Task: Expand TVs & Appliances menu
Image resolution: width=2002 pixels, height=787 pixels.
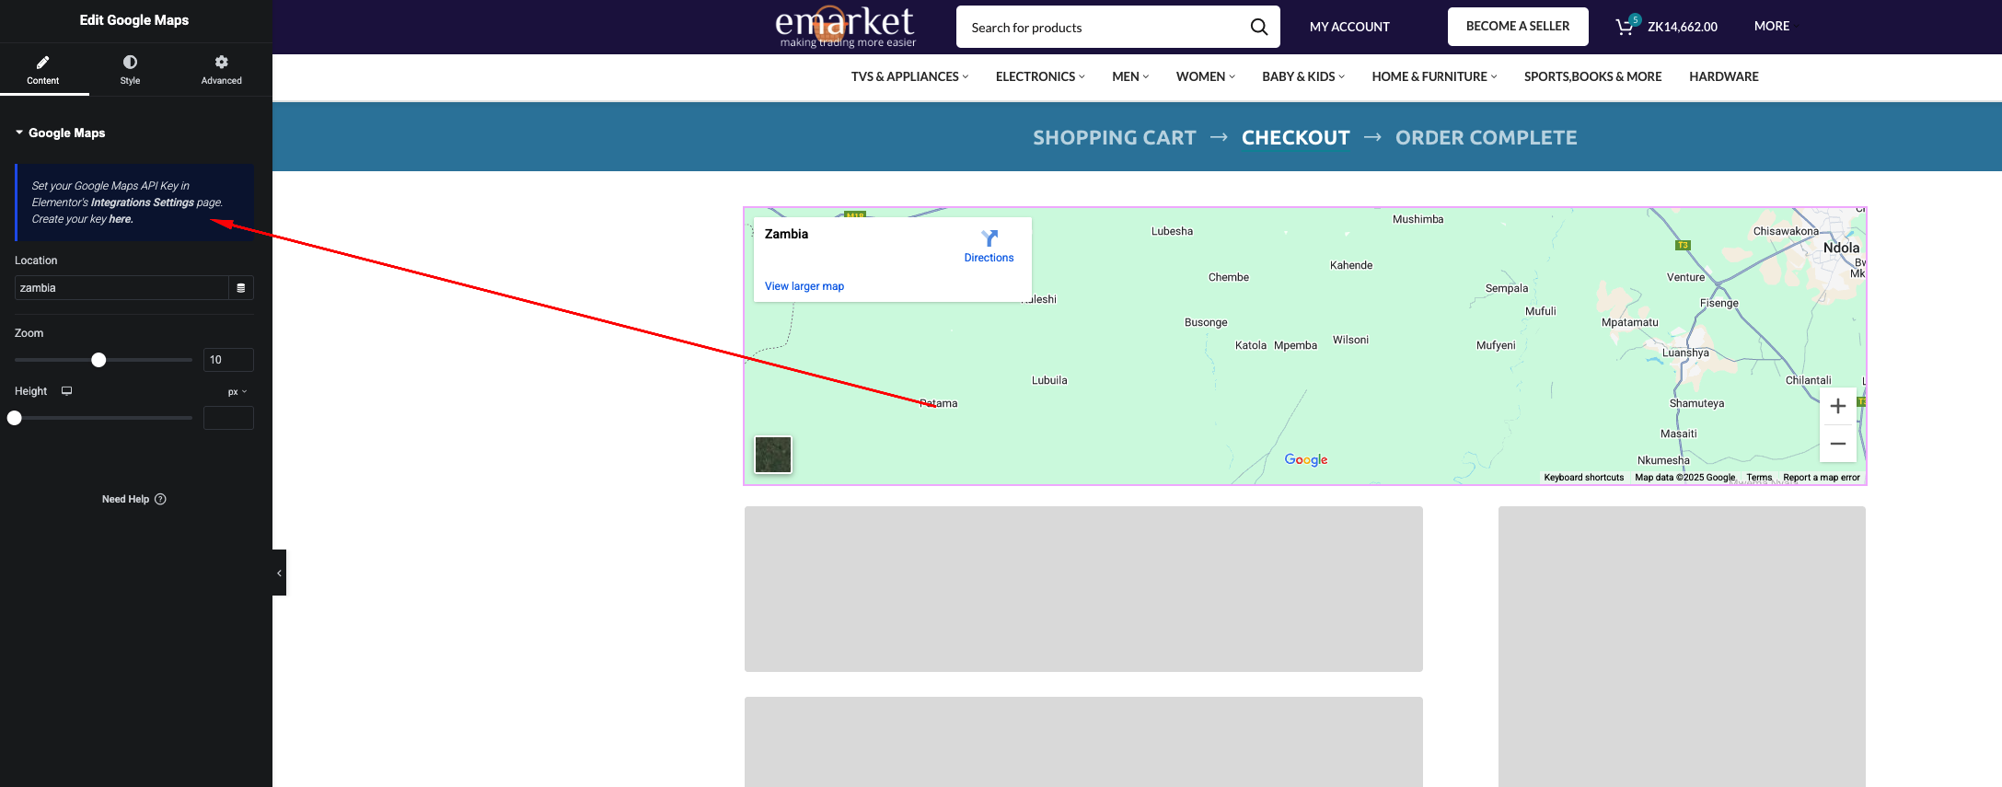Action: 909,76
